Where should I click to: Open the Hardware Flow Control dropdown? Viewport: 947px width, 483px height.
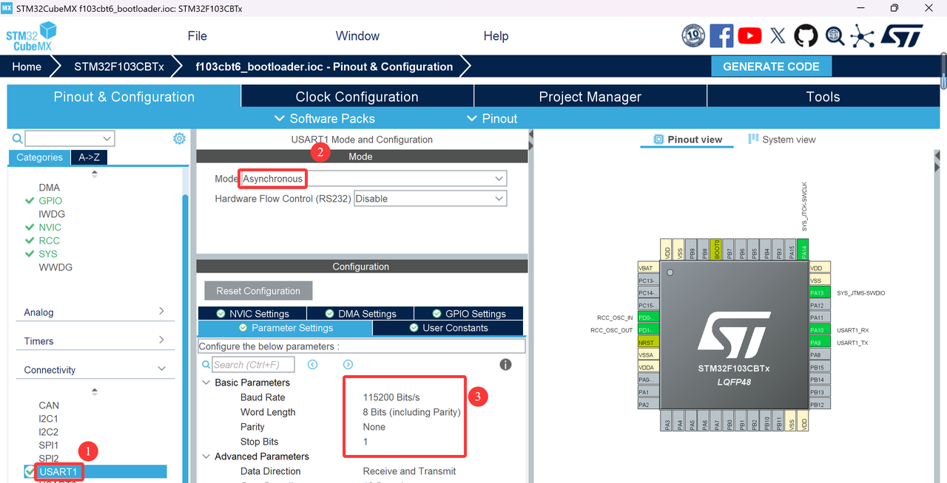tap(431, 199)
